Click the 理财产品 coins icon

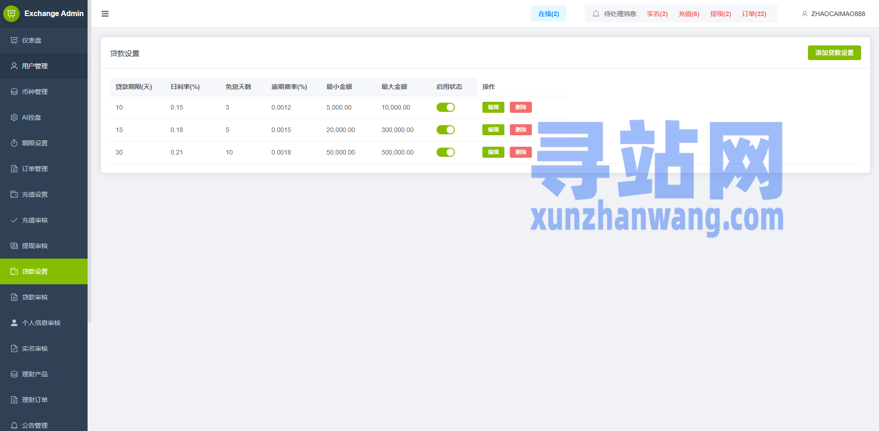14,374
